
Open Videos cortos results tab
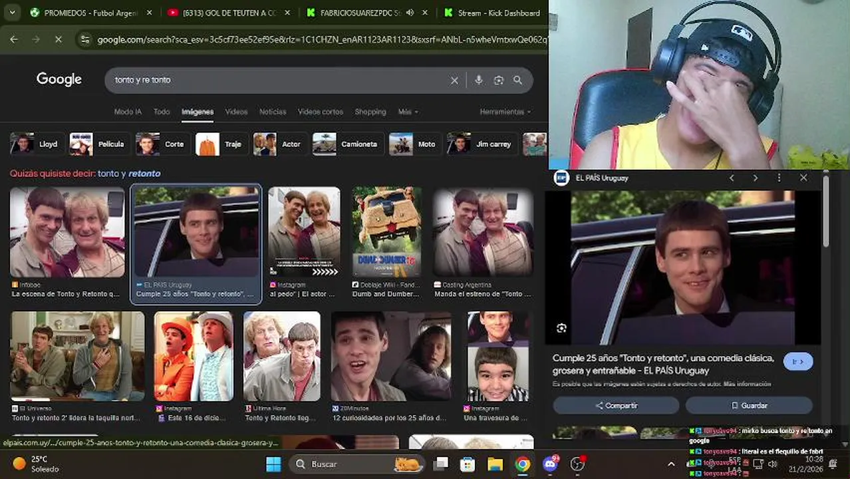point(321,112)
